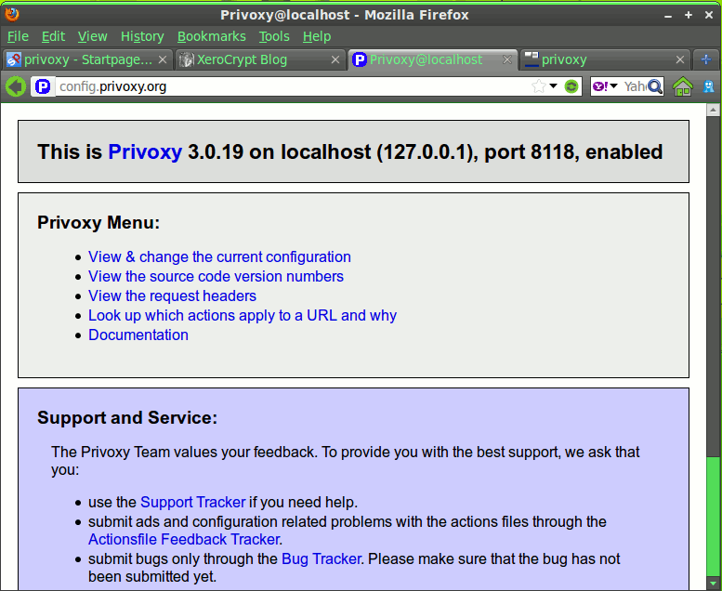The height and width of the screenshot is (591, 722).
Task: Click inside the config.privoxy.org address bar
Action: (279, 86)
